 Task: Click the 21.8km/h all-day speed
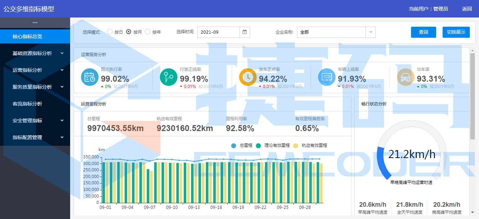(410, 205)
